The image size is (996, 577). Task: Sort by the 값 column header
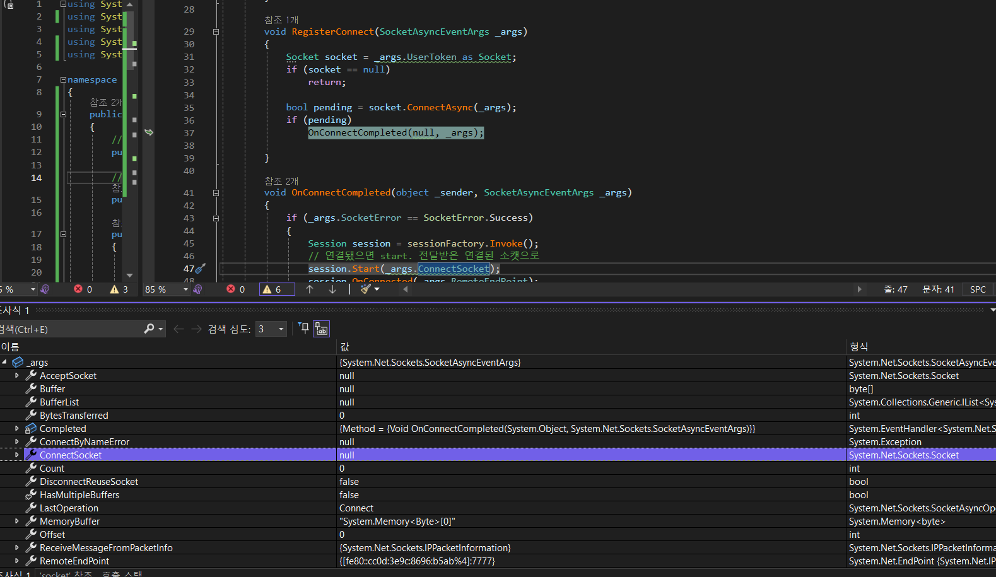coord(591,347)
